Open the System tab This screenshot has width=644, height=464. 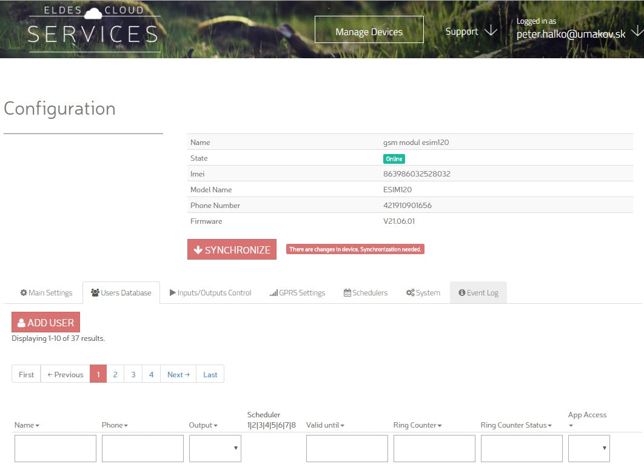point(423,292)
